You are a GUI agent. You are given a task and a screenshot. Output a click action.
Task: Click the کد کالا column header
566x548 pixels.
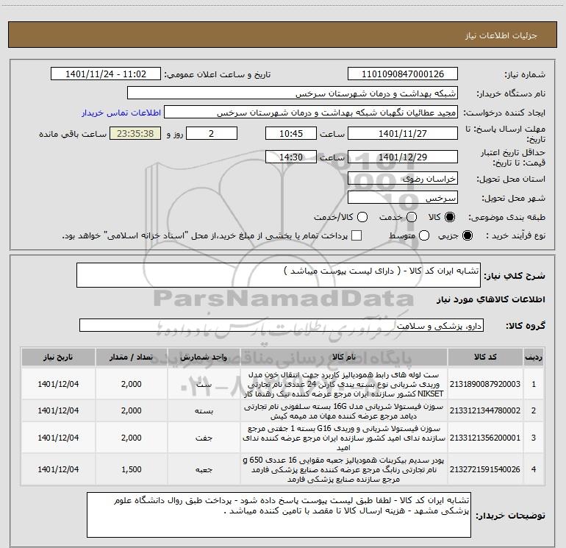485,357
